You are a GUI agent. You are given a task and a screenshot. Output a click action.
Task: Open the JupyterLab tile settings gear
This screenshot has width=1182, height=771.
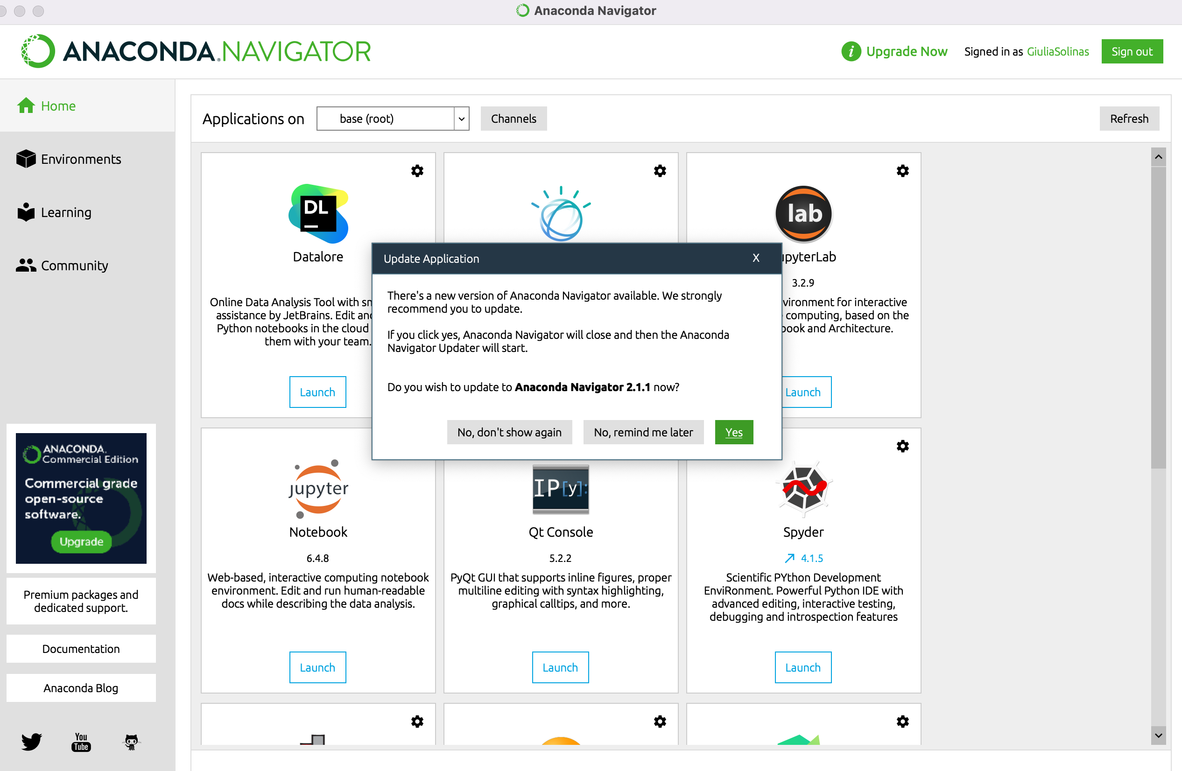click(x=903, y=170)
